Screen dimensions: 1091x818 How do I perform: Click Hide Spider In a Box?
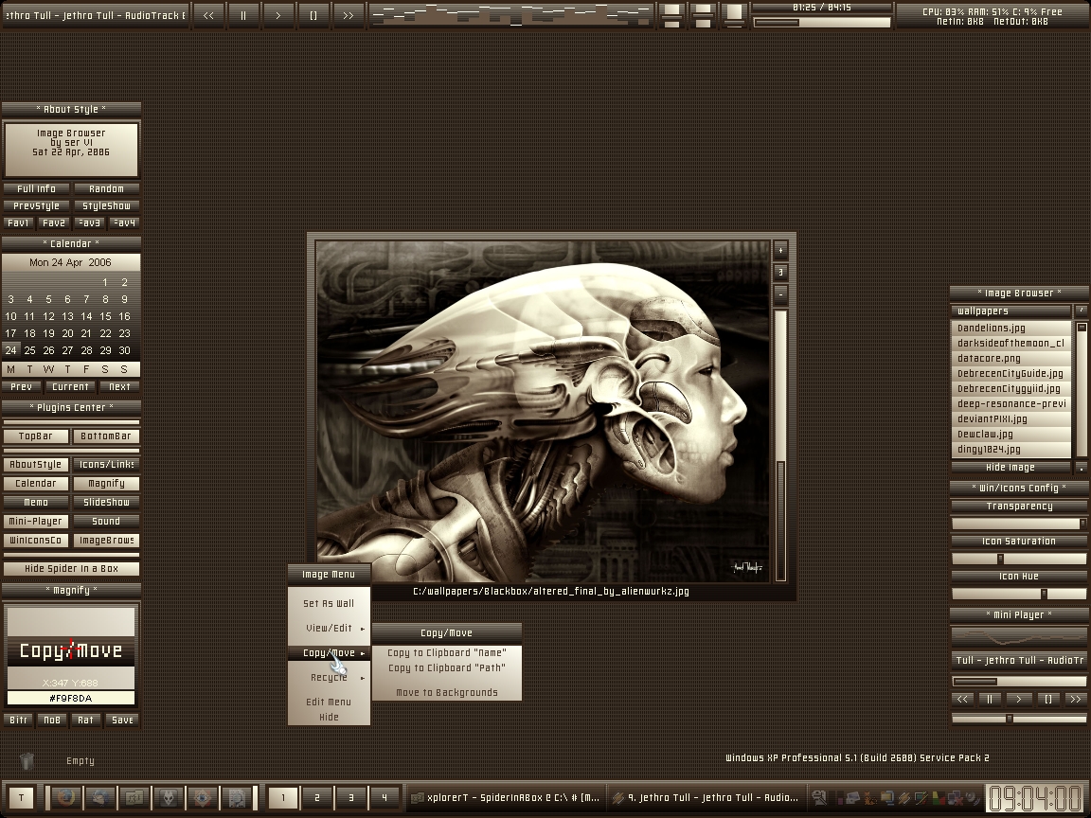71,568
